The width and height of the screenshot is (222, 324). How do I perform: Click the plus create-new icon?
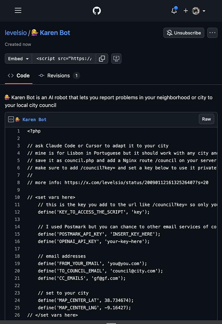[x=186, y=11]
